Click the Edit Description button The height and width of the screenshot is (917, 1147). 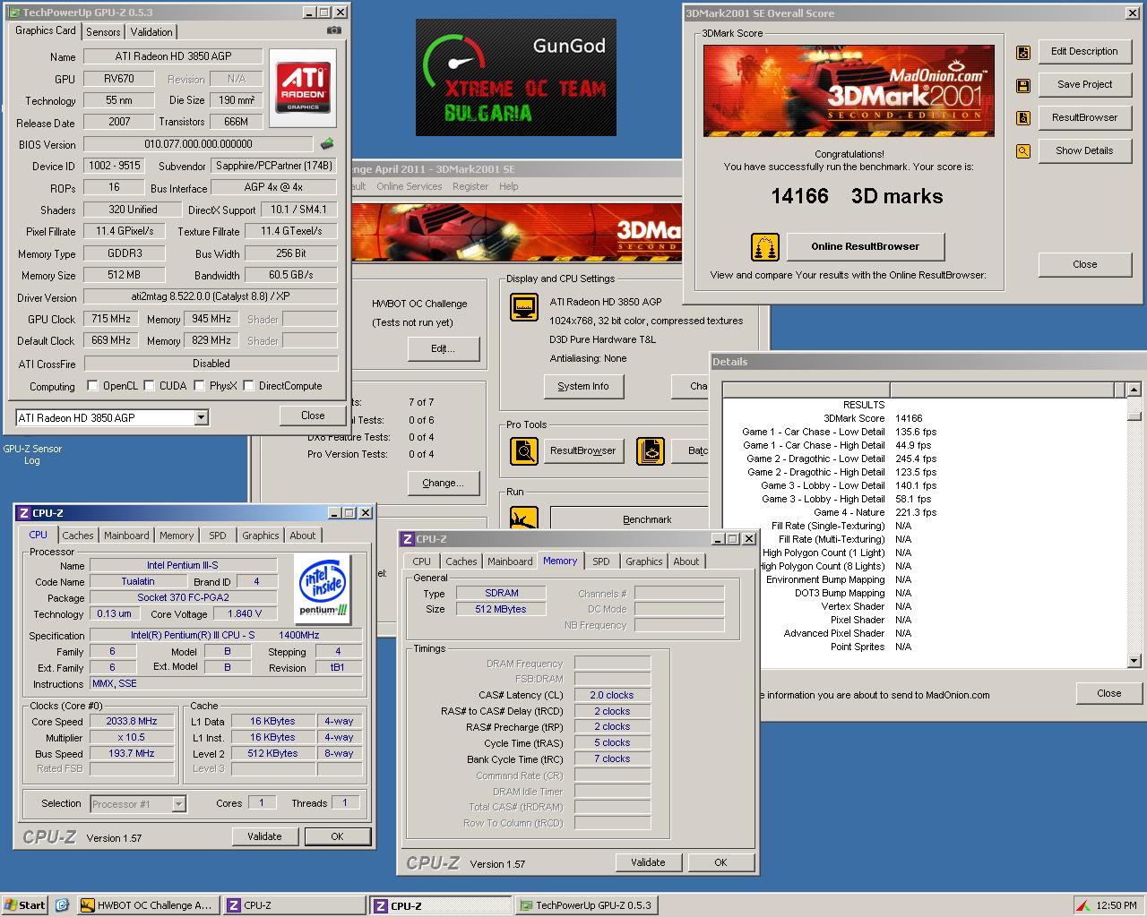tap(1084, 51)
